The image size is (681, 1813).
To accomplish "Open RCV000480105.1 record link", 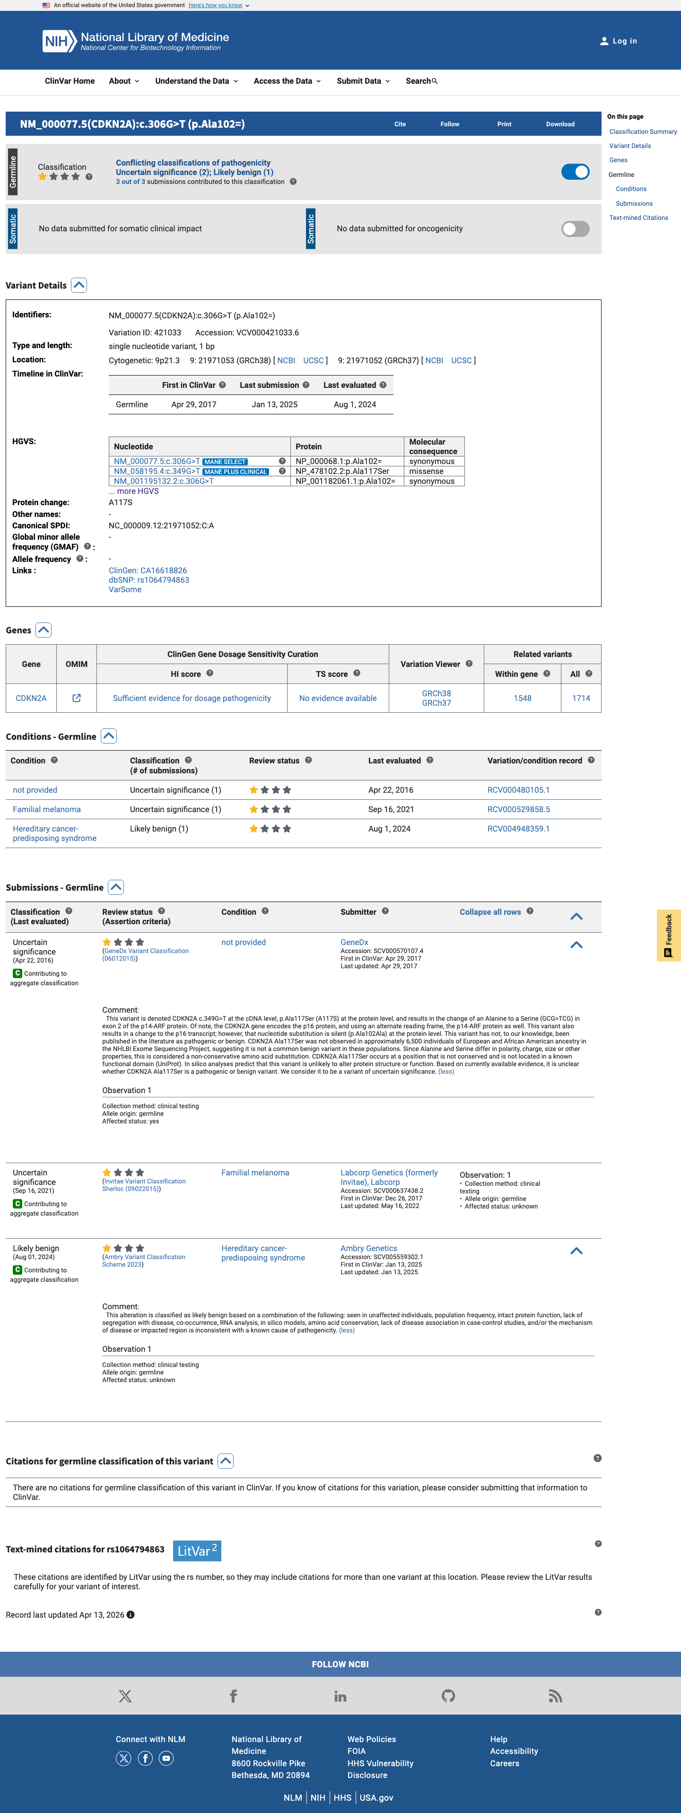I will click(518, 790).
